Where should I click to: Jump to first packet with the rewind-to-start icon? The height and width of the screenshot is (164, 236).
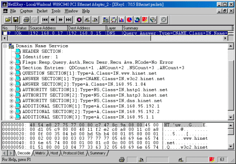(x=45, y=20)
